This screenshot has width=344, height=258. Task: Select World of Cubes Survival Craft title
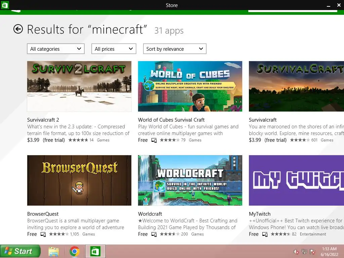(x=171, y=120)
